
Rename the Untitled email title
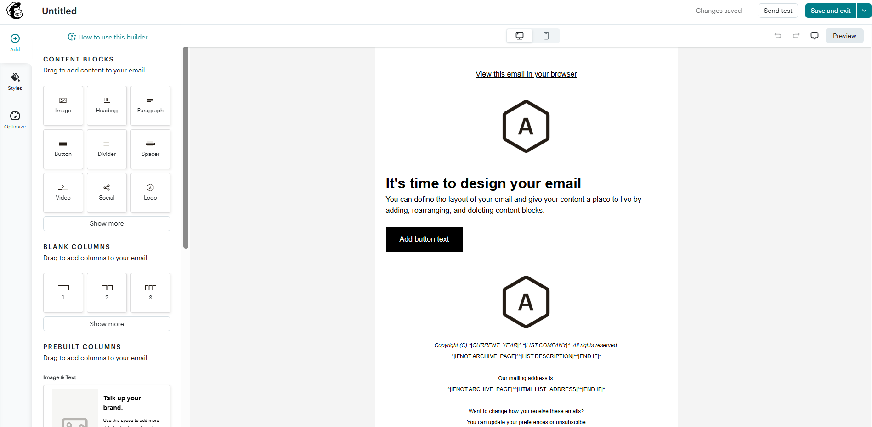[59, 11]
